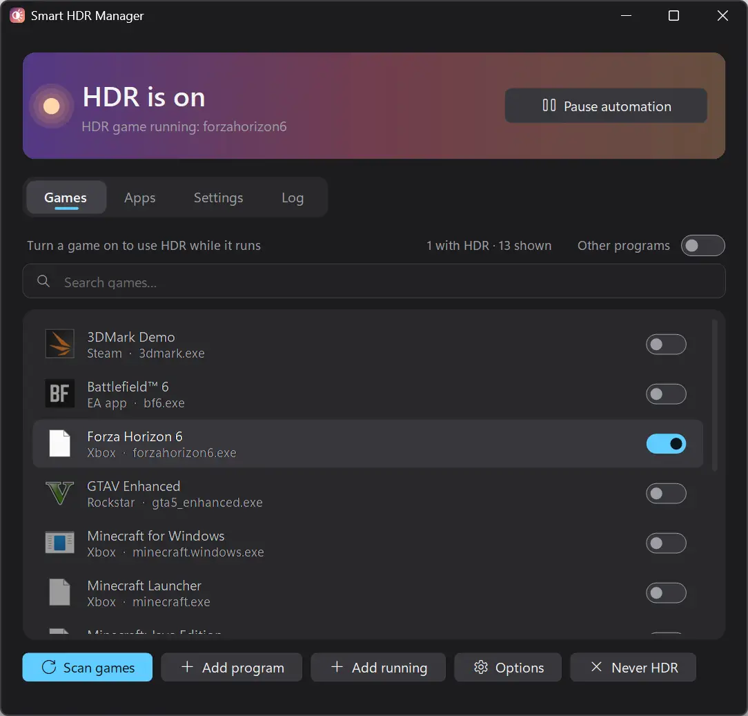Screen dimensions: 748x716
Task: Open the Log tab
Action: click(x=293, y=197)
